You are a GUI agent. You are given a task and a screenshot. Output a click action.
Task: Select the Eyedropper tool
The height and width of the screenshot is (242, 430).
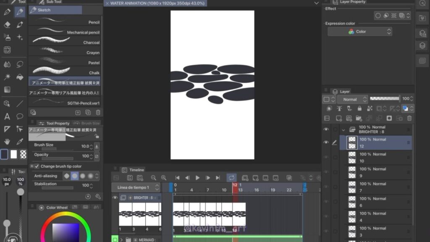pyautogui.click(x=20, y=142)
